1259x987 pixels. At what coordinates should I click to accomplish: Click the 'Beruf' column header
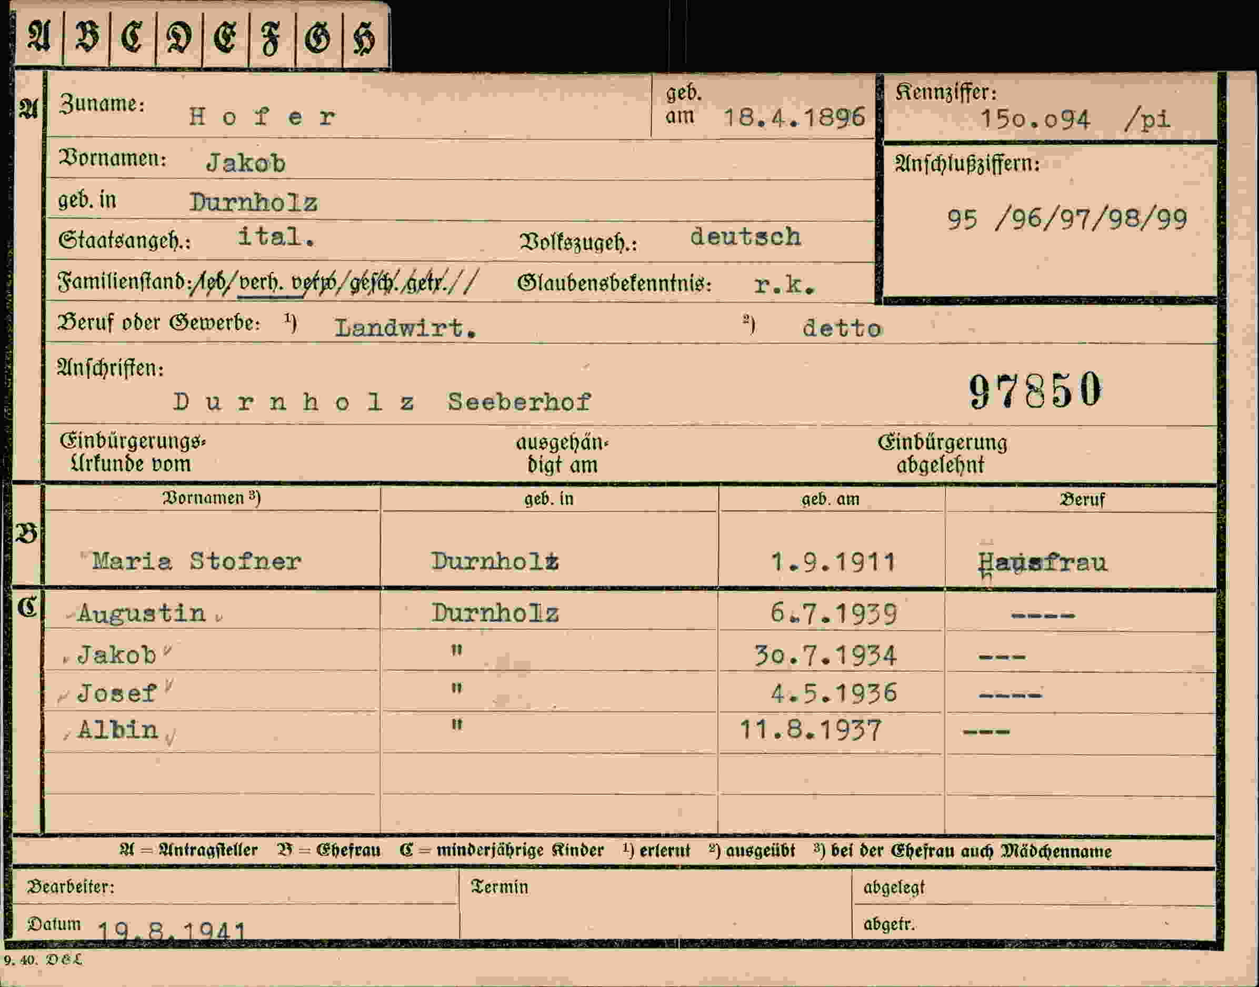[1082, 500]
